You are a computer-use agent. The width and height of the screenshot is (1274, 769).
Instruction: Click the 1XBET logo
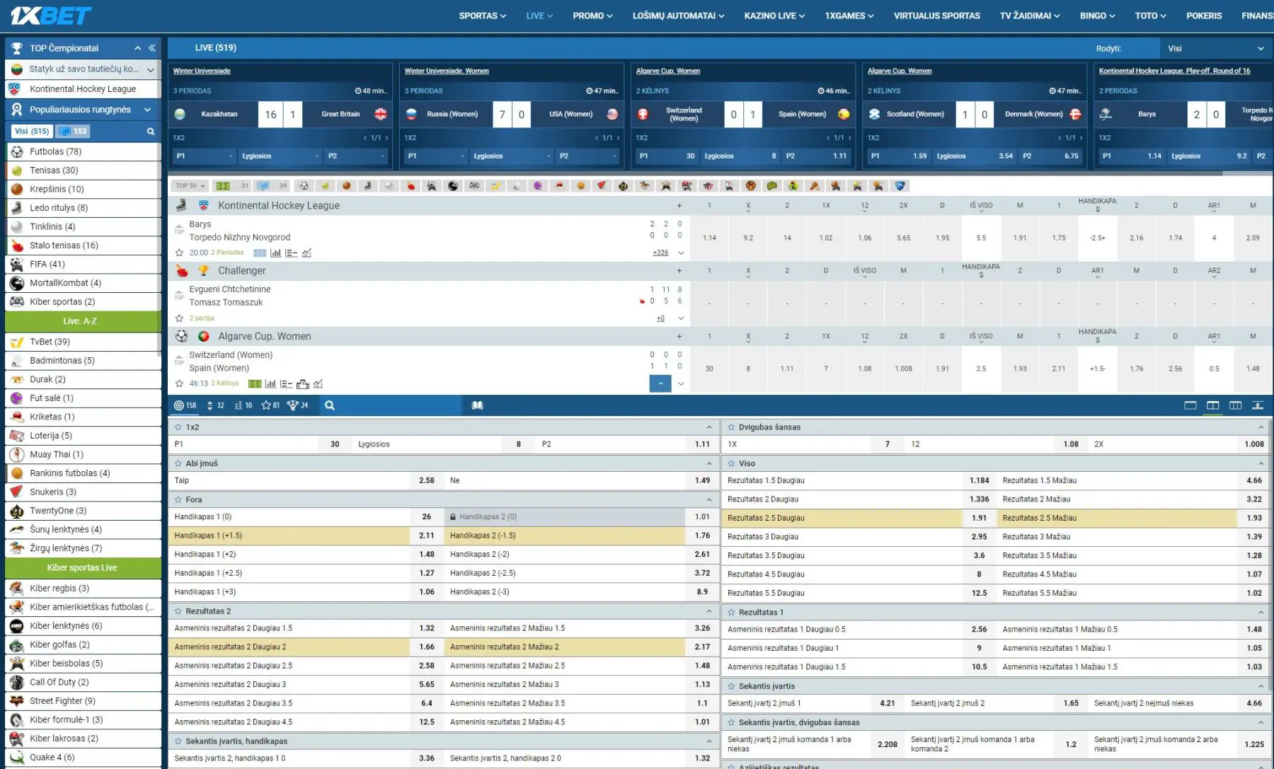click(51, 16)
